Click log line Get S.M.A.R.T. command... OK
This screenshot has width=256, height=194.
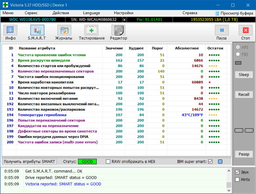click(54, 171)
